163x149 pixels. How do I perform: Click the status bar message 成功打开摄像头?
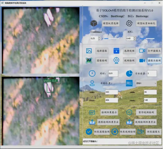tap(90, 141)
